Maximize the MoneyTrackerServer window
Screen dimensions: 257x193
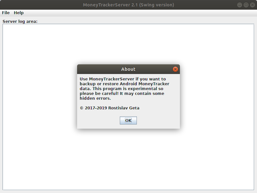point(246,5)
